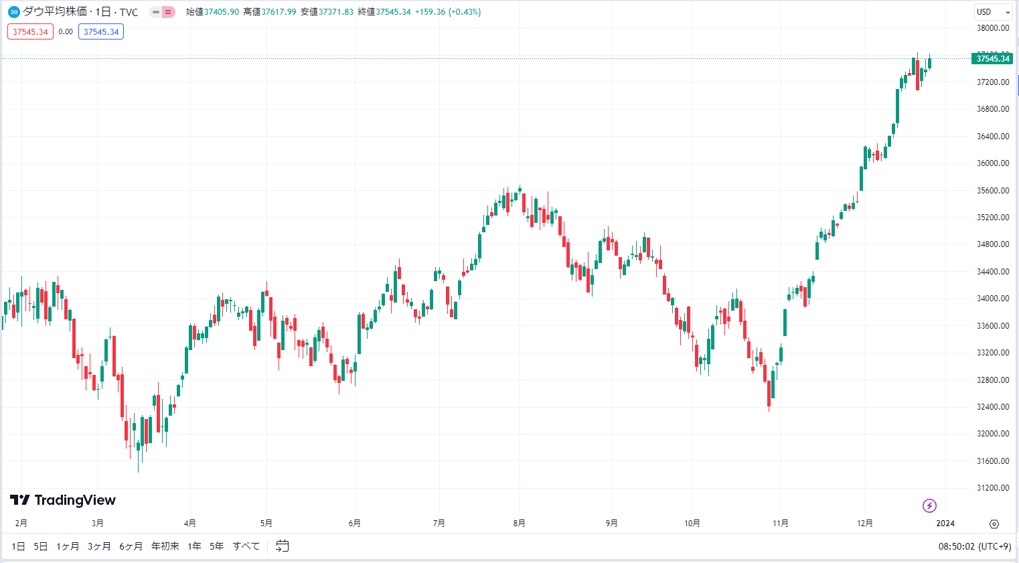The height and width of the screenshot is (563, 1019).
Task: Click the green 37545.34 price label on axis
Action: [993, 59]
